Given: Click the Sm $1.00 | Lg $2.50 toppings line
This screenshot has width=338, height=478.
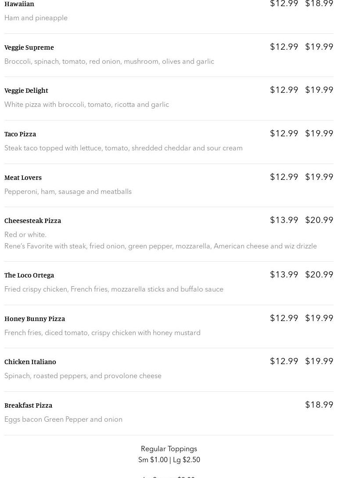Looking at the screenshot, I should (x=169, y=460).
